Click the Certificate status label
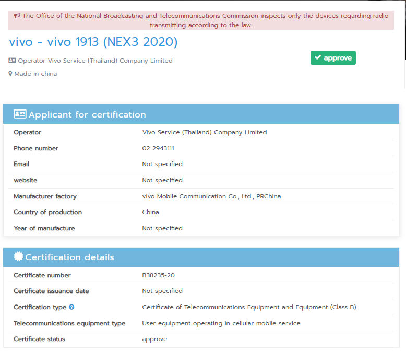Image resolution: width=406 pixels, height=352 pixels. [x=39, y=339]
